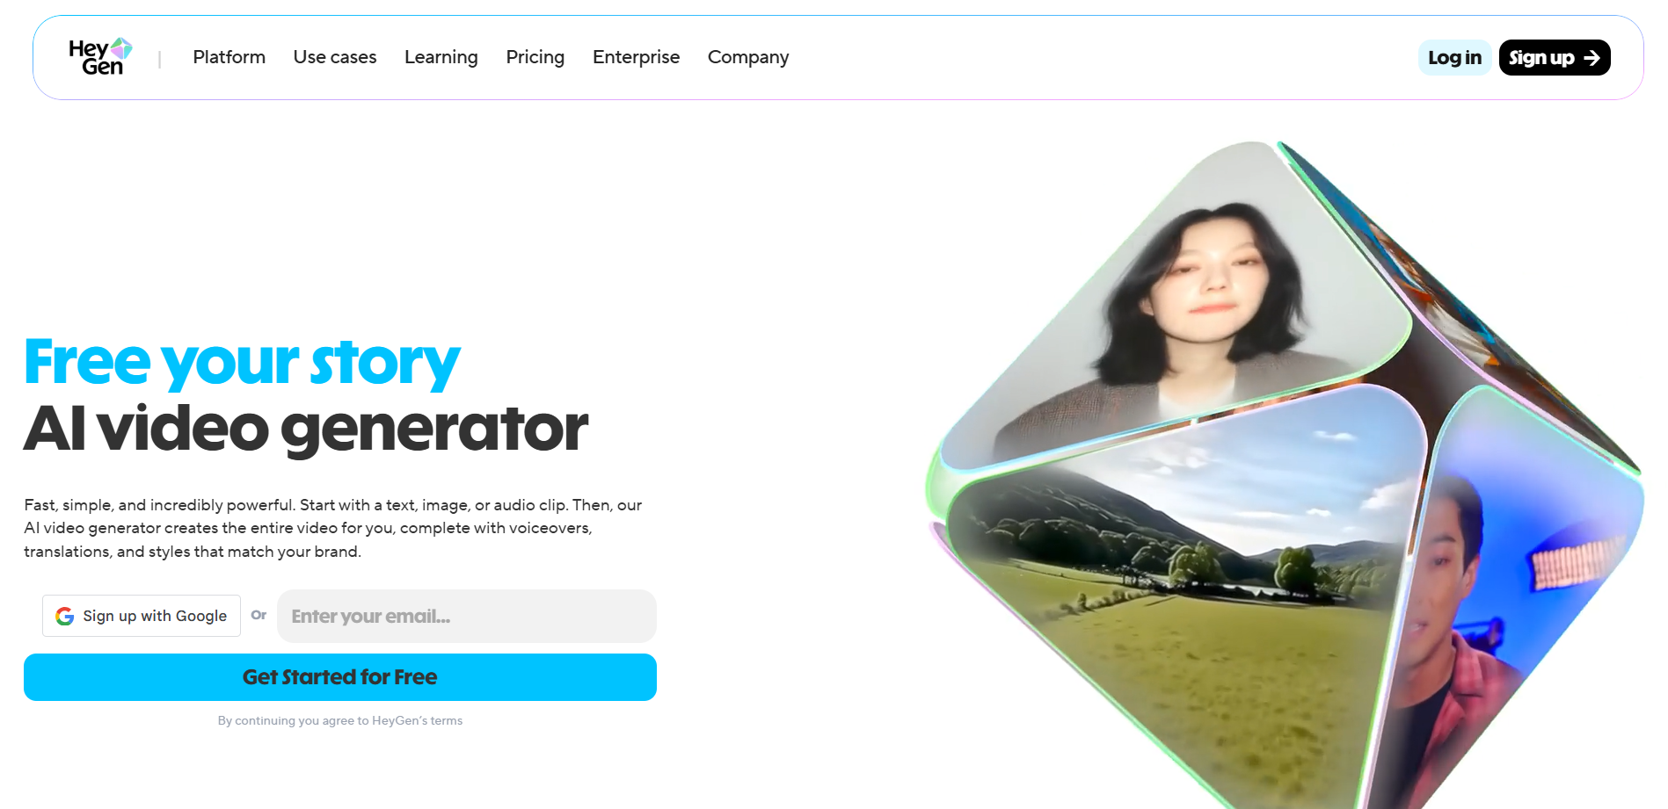The height and width of the screenshot is (809, 1668).
Task: Click the Log in button
Action: [1454, 58]
